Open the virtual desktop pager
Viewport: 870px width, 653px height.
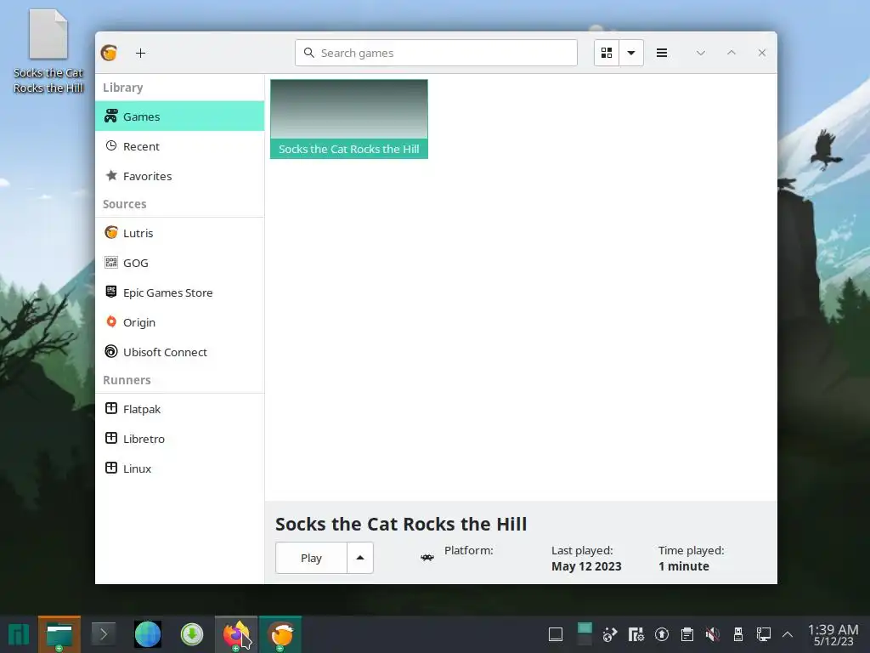[x=585, y=634]
